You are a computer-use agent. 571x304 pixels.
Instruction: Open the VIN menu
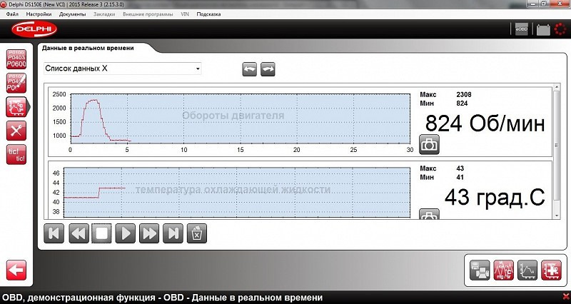185,14
